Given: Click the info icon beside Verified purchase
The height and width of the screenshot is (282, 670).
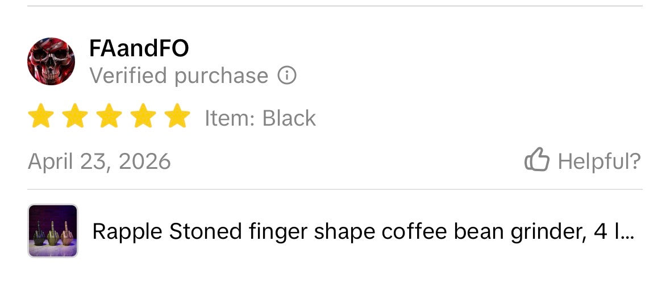Looking at the screenshot, I should [287, 76].
